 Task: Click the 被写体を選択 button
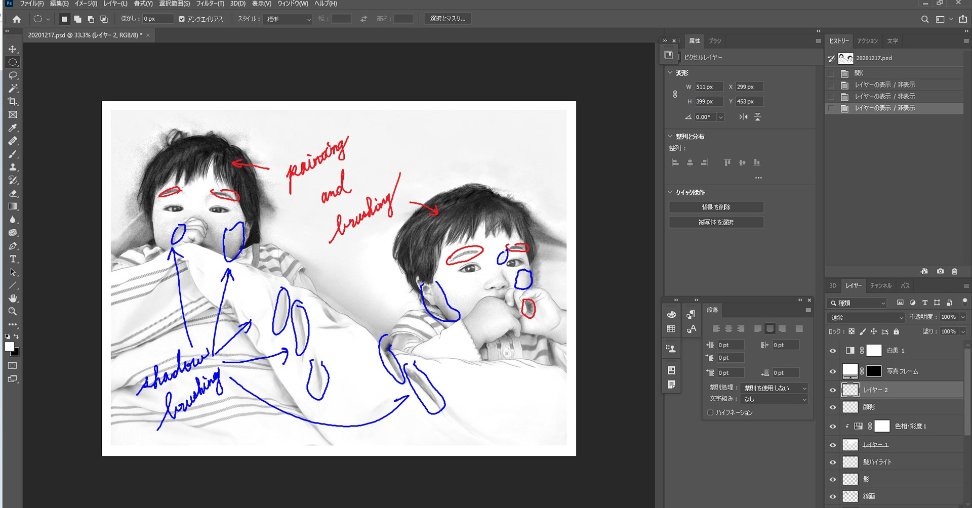click(716, 222)
